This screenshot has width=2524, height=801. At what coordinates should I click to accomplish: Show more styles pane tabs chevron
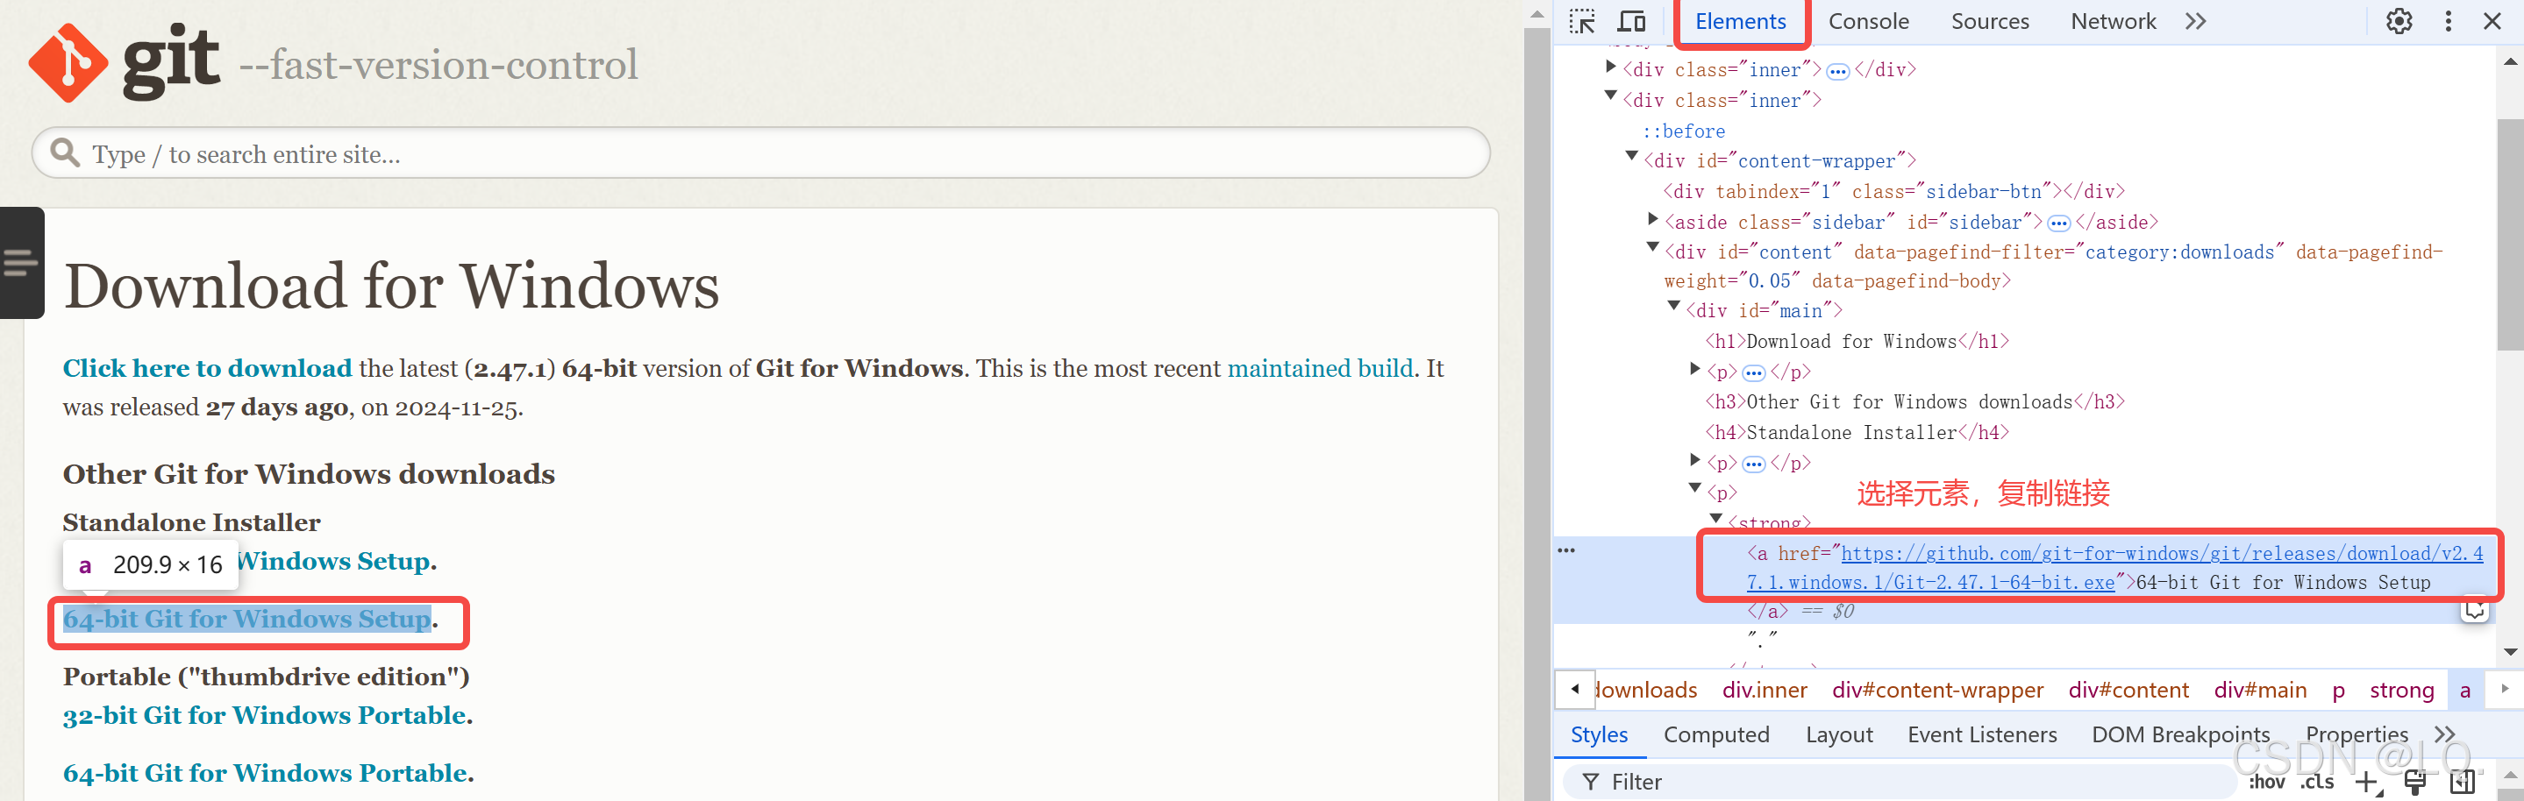(x=2445, y=734)
